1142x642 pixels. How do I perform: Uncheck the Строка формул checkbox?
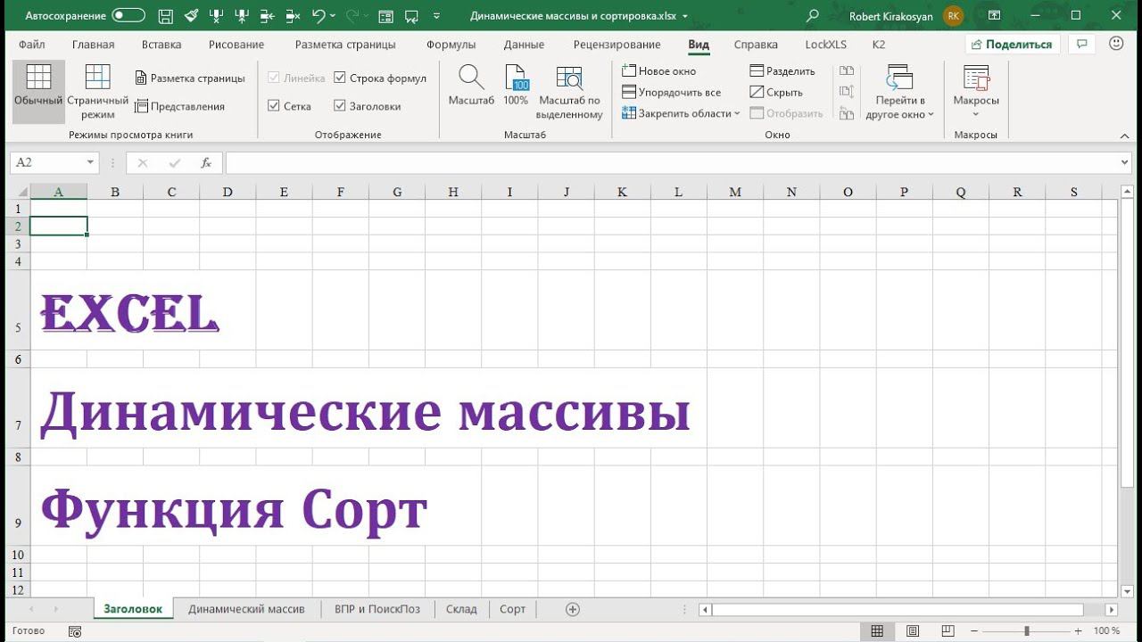pos(340,78)
